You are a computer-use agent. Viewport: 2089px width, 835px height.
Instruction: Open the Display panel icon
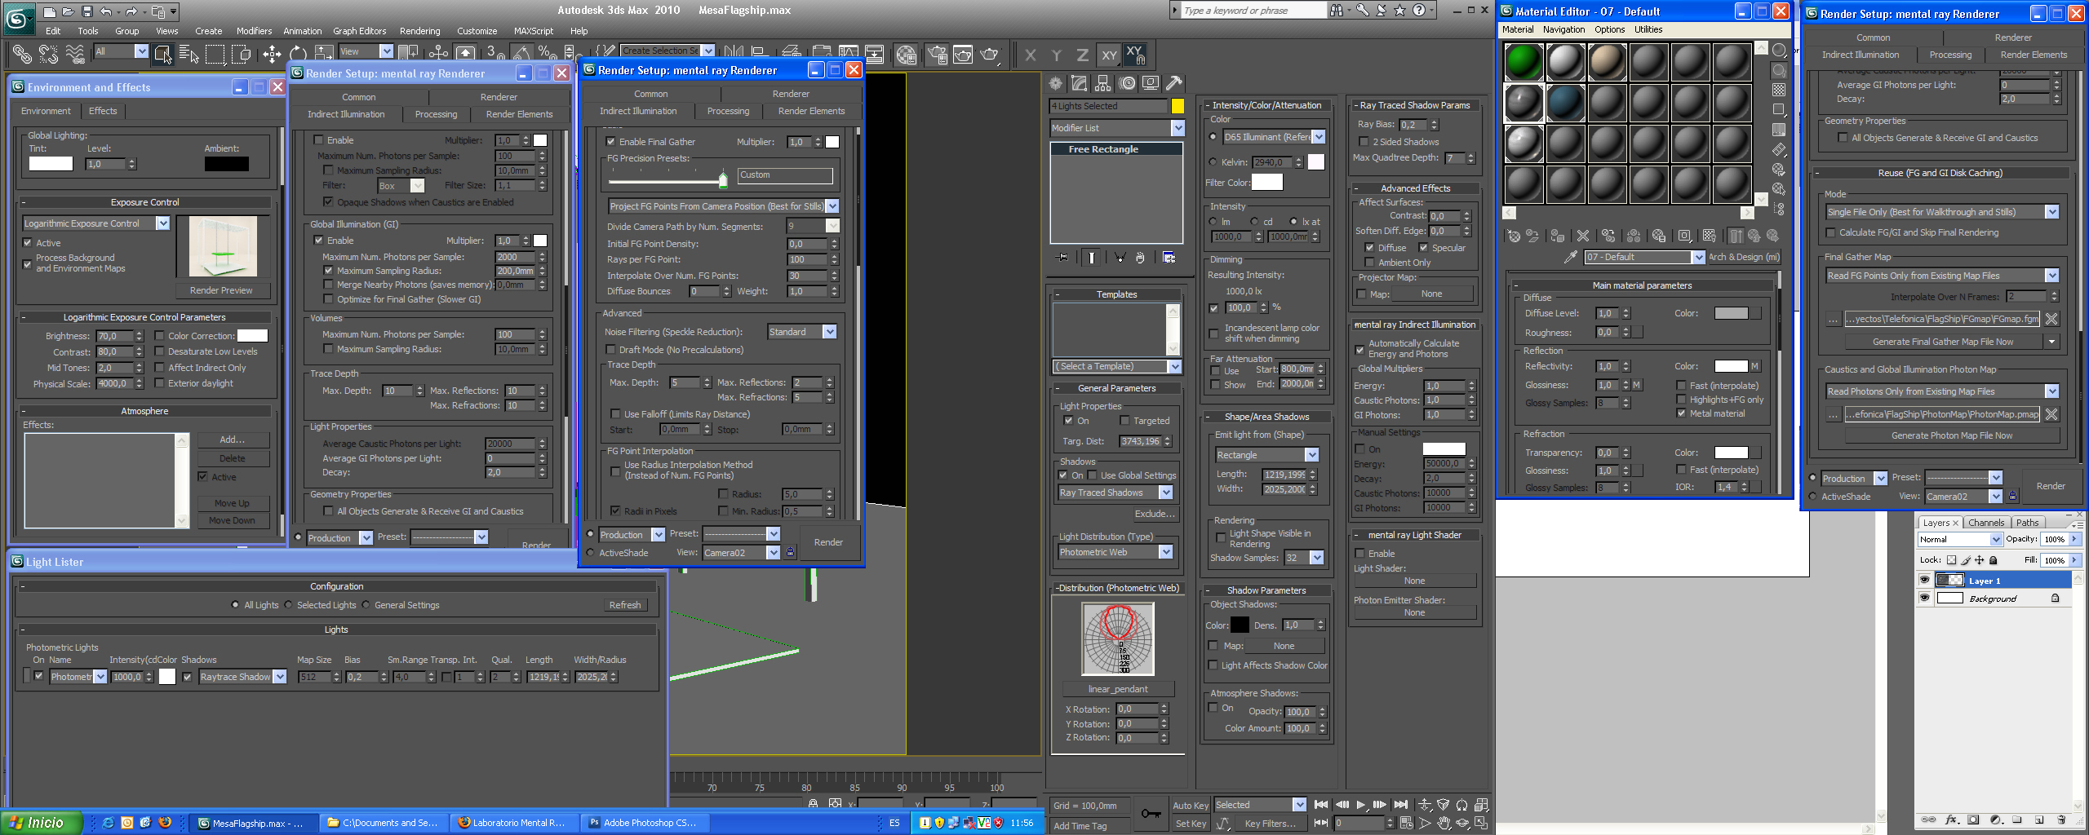coord(1151,82)
